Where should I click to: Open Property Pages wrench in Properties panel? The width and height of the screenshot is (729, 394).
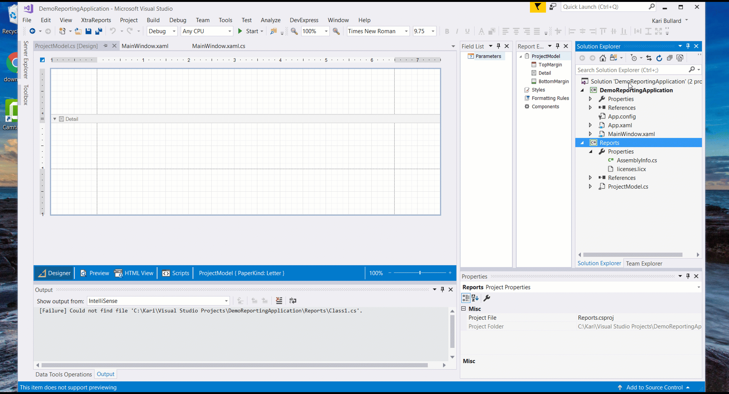[487, 298]
